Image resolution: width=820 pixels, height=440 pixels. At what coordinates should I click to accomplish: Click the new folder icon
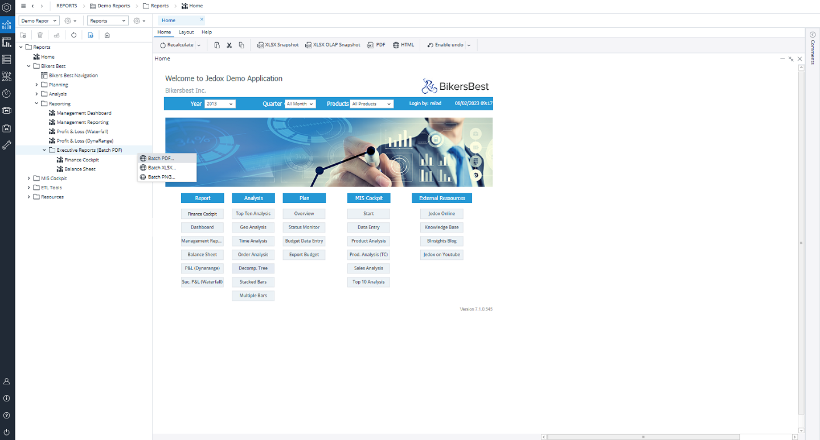point(23,35)
